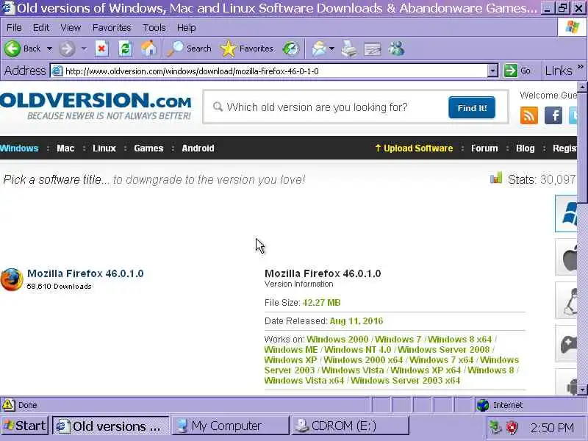Select the Android nav tab

[x=198, y=148]
